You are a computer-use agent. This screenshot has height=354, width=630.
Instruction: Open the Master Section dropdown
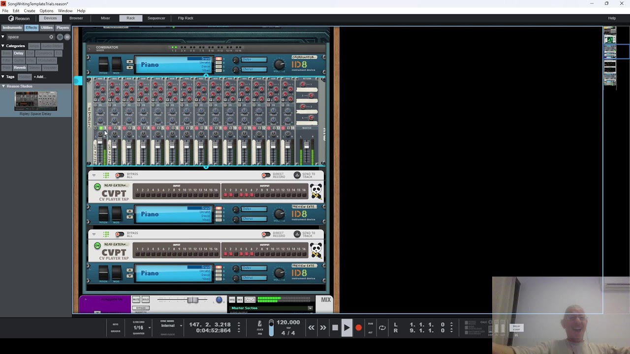310,308
